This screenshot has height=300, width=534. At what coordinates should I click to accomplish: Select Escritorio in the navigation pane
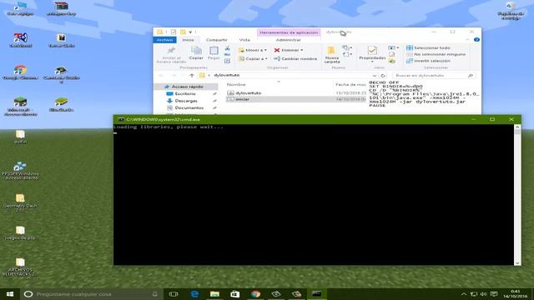click(185, 93)
